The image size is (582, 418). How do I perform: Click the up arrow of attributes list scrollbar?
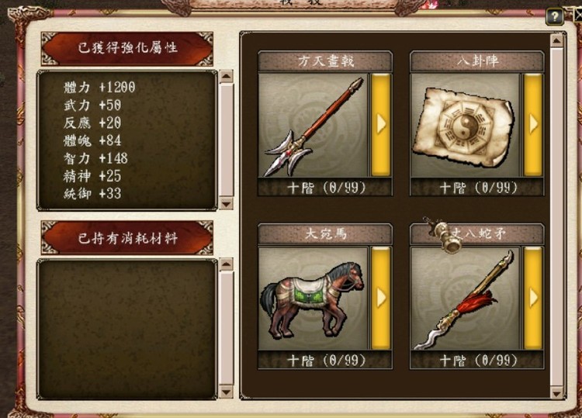click(227, 77)
